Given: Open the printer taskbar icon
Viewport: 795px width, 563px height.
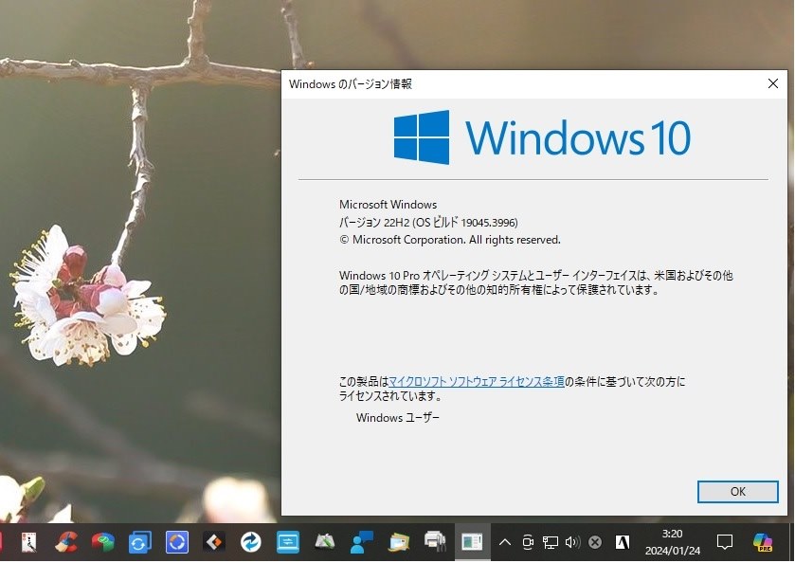Looking at the screenshot, I should click(435, 541).
